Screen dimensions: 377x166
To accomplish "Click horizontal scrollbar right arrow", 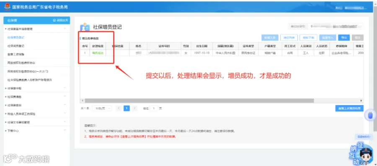I will pyautogui.click(x=361, y=101).
